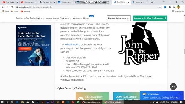This screenshot has height=104, width=185.
Task: Open the Windows notification center
Action: [181, 102]
